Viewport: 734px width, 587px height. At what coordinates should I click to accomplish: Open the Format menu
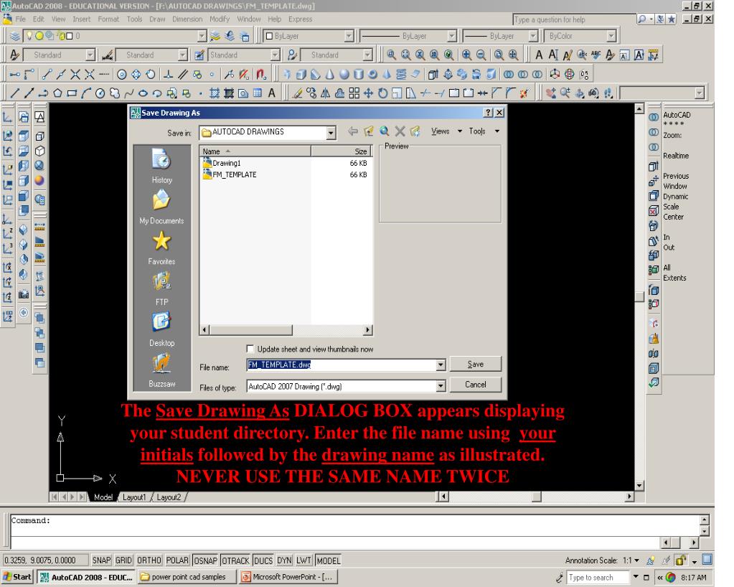[108, 19]
